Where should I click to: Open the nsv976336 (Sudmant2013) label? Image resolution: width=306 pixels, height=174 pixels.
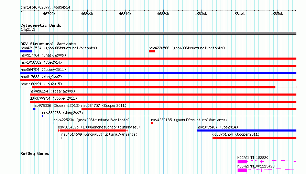[56, 105]
